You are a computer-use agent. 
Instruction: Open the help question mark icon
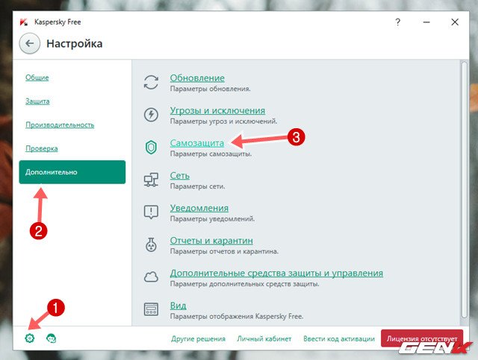point(397,22)
